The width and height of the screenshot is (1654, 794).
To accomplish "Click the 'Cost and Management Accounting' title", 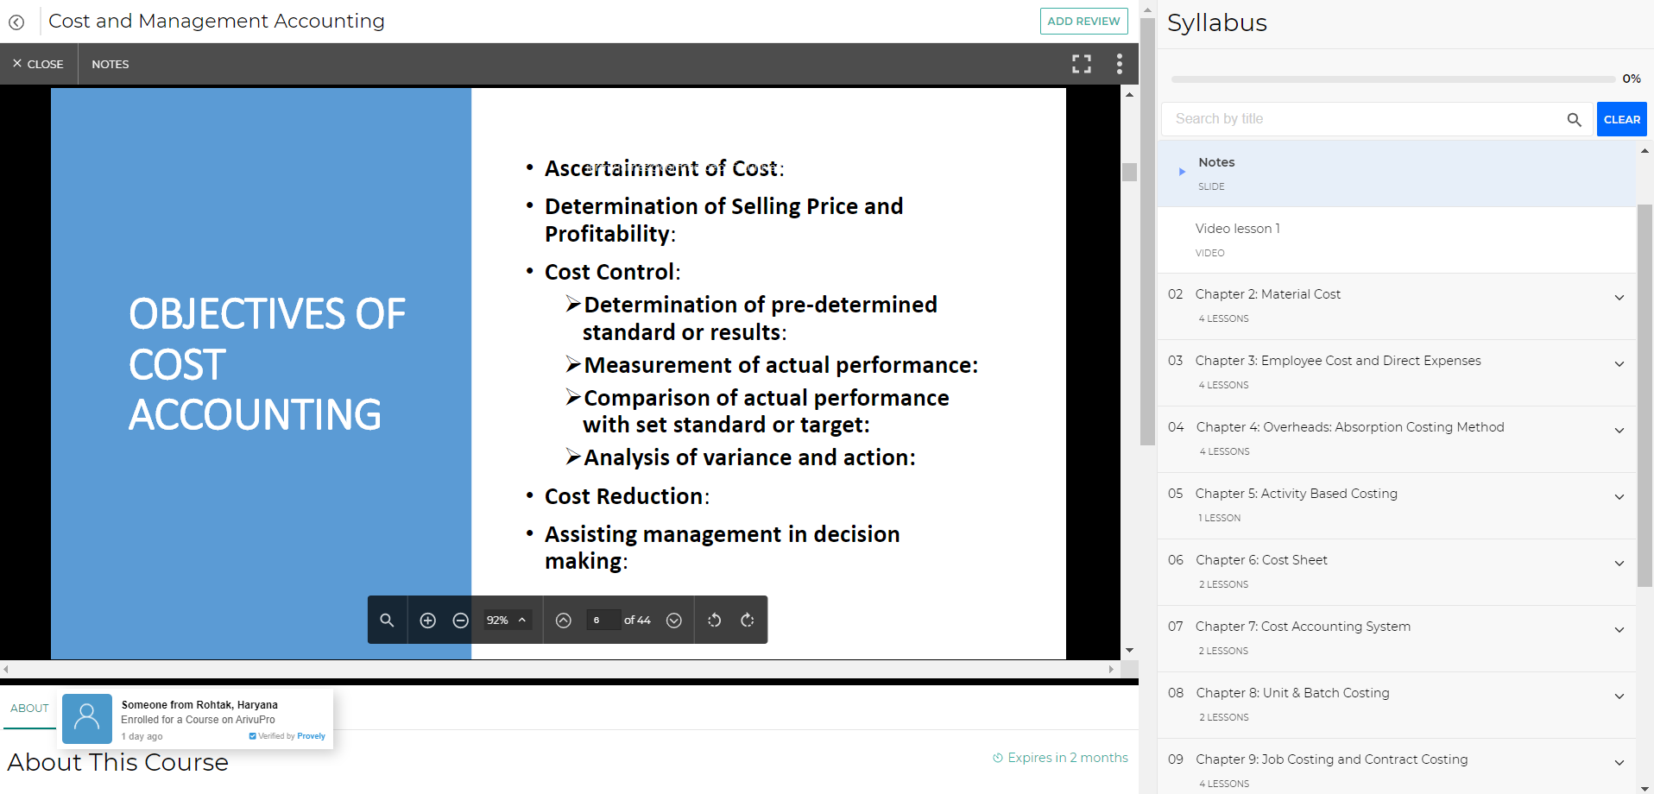I will [217, 22].
